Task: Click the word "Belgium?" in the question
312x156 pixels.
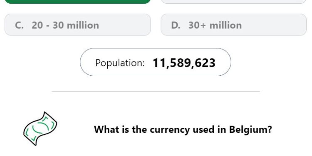Action: pyautogui.click(x=250, y=129)
